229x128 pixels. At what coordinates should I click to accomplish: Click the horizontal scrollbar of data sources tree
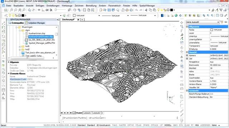click(x=28, y=58)
